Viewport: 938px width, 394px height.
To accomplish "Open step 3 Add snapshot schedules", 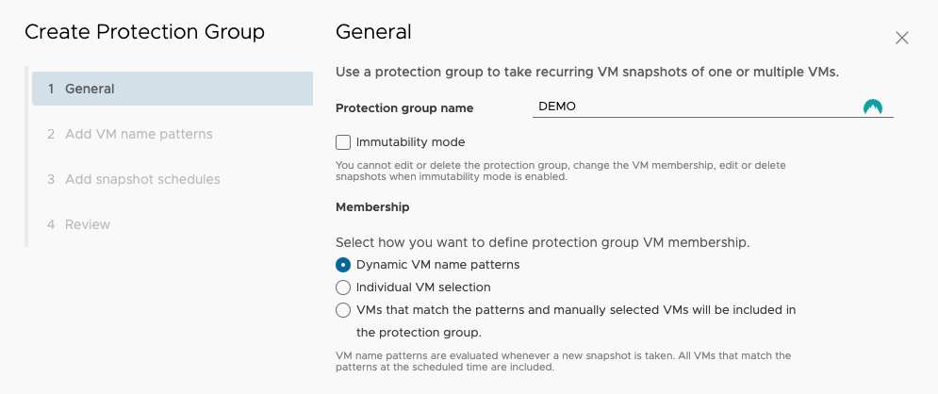I will pos(173,179).
